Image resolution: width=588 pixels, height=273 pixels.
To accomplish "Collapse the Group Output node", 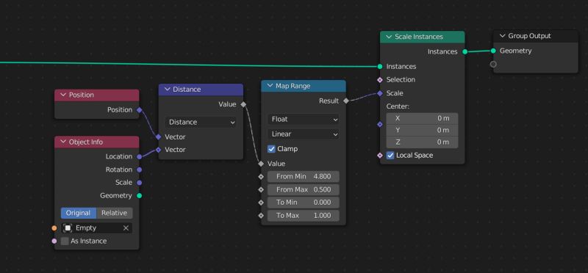I will [503, 36].
